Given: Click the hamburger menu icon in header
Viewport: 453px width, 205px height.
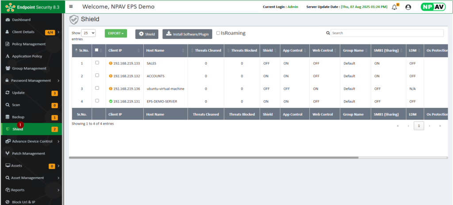Looking at the screenshot, I should (71, 7).
